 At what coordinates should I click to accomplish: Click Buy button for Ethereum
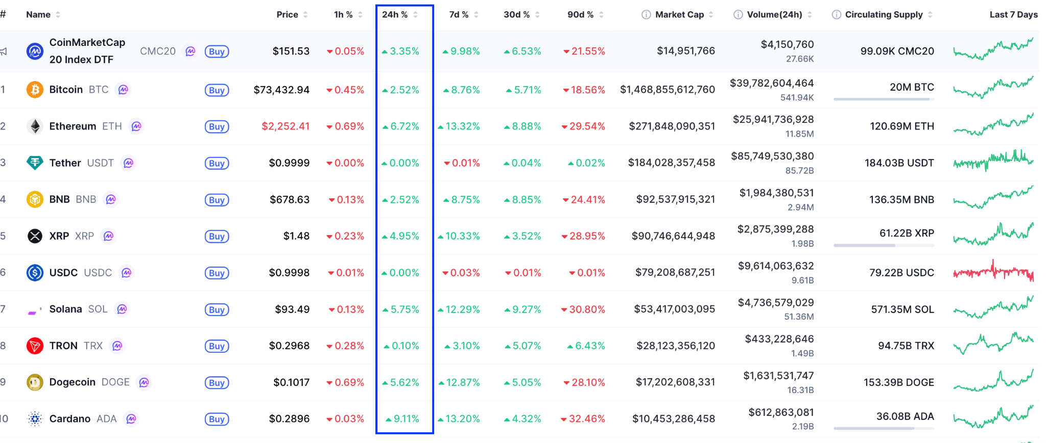coord(217,126)
